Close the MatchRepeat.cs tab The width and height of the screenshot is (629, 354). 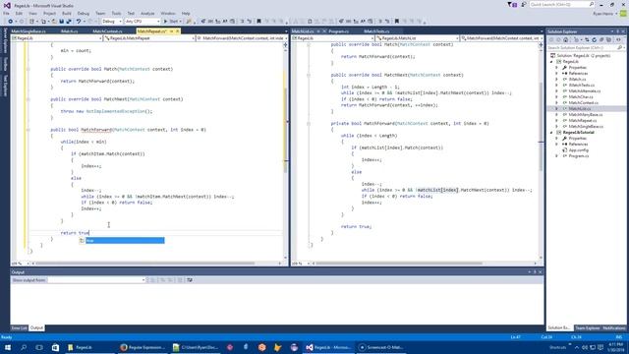point(178,31)
